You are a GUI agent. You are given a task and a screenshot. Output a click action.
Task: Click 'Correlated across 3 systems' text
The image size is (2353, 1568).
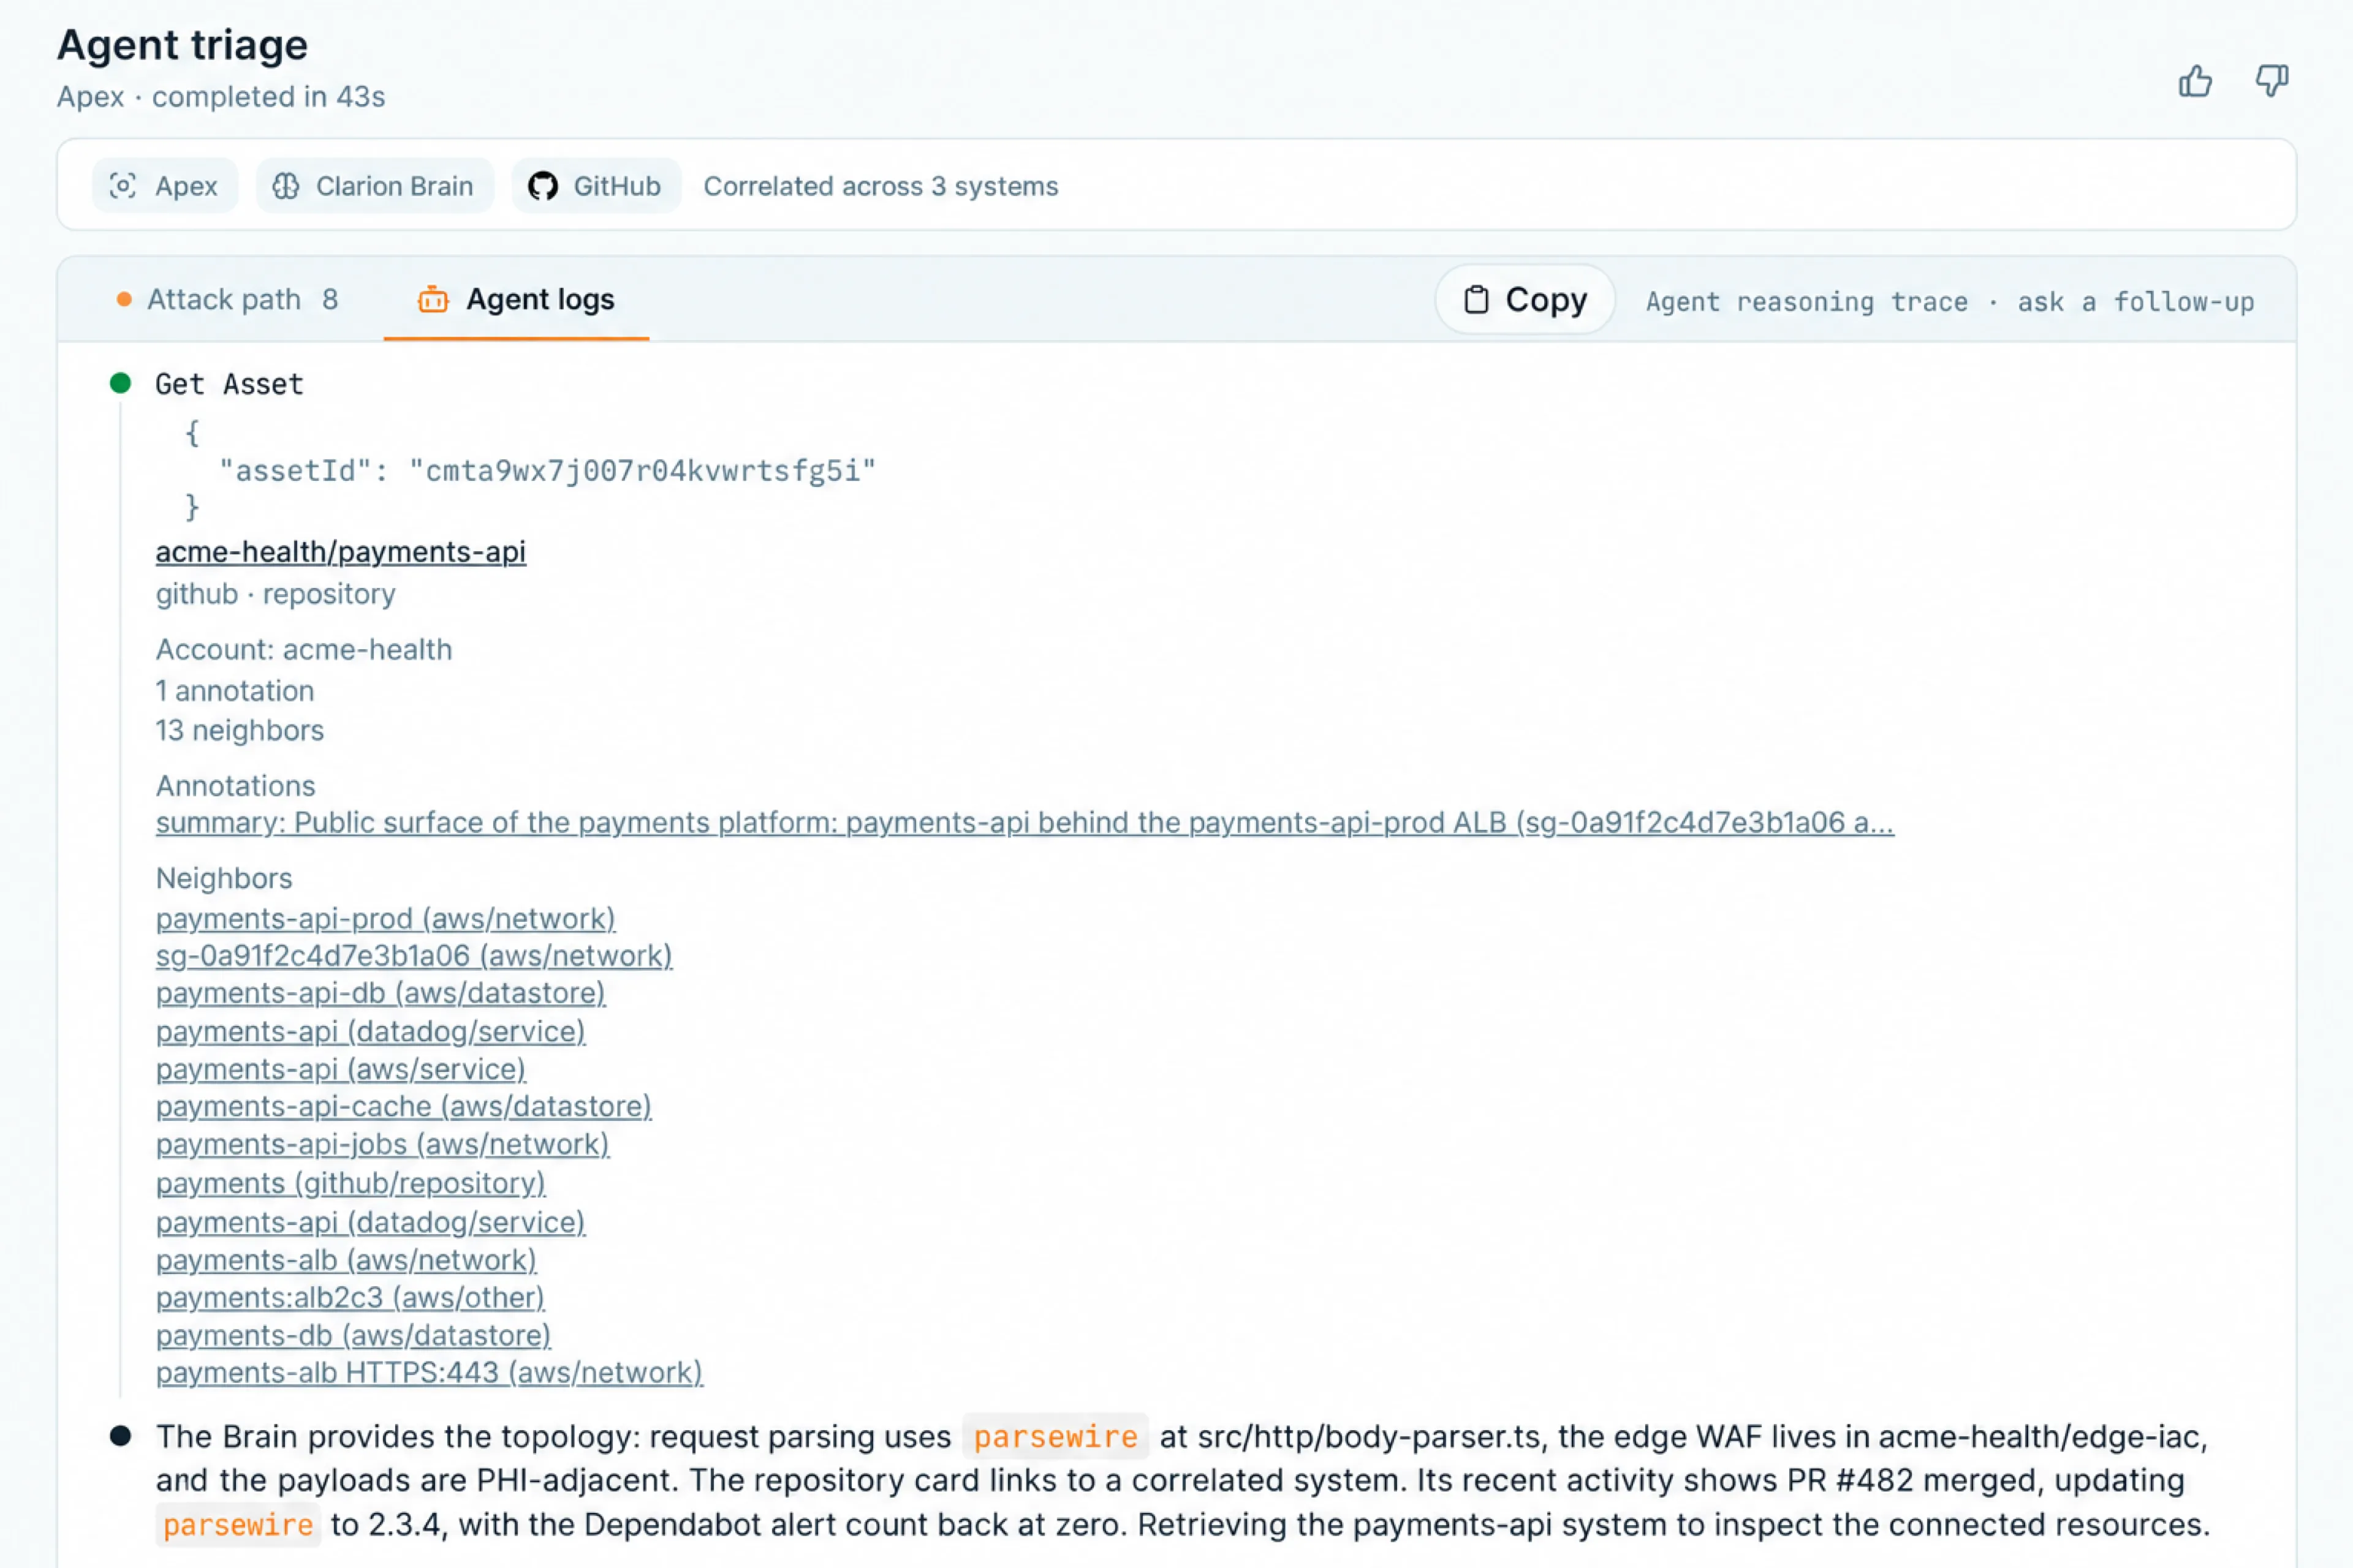click(x=881, y=186)
